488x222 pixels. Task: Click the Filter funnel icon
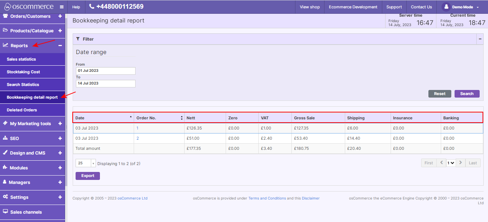[x=78, y=39]
